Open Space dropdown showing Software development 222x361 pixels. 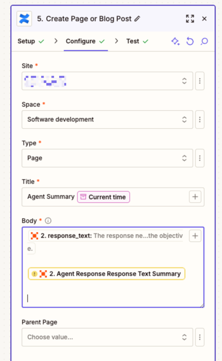coord(107,119)
